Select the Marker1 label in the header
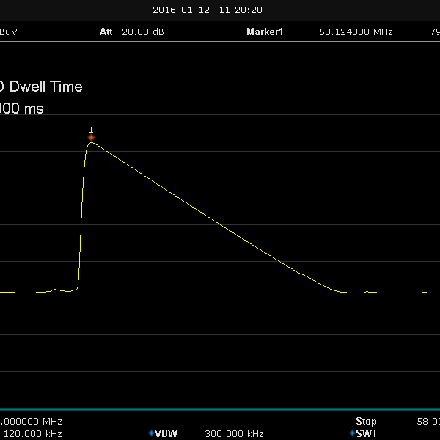This screenshot has width=440, height=440. coord(264,32)
